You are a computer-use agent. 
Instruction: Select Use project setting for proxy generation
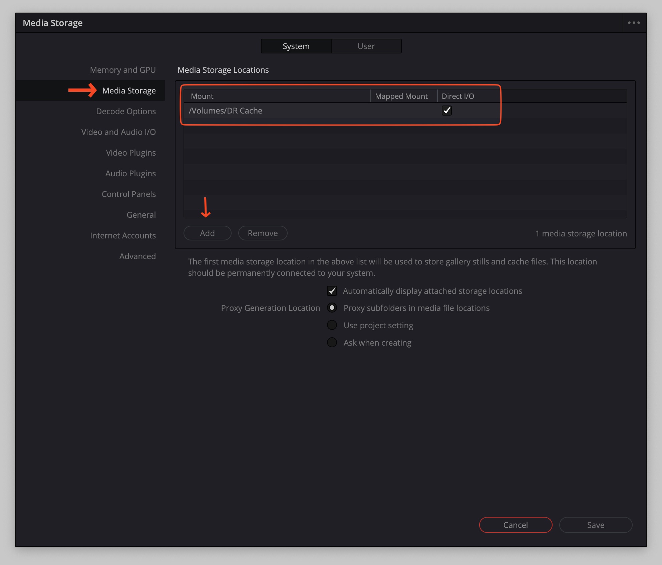click(x=332, y=325)
